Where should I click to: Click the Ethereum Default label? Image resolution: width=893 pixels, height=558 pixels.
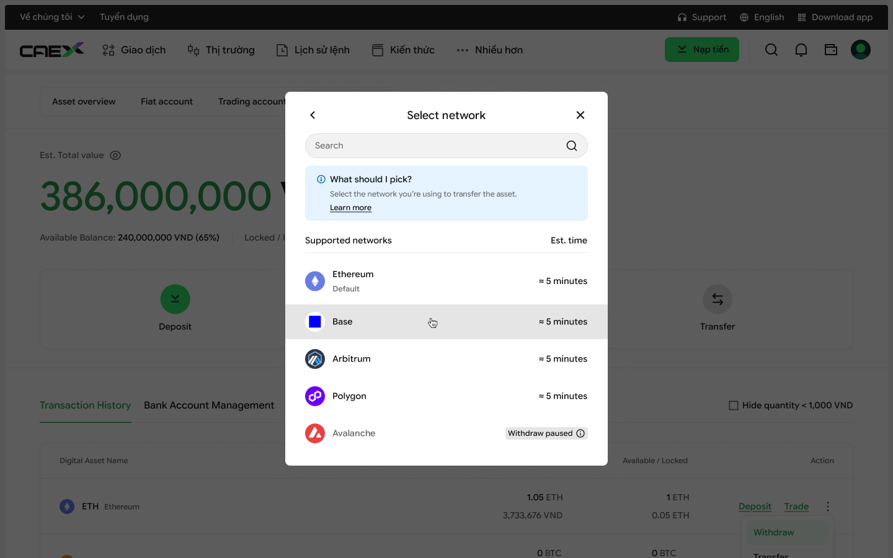pyautogui.click(x=346, y=289)
